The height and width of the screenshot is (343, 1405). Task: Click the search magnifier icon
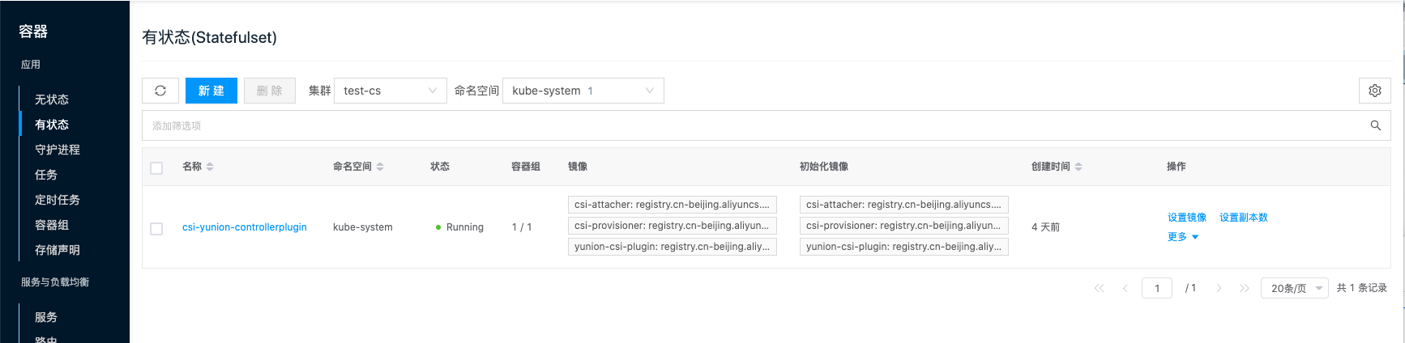click(x=1375, y=125)
